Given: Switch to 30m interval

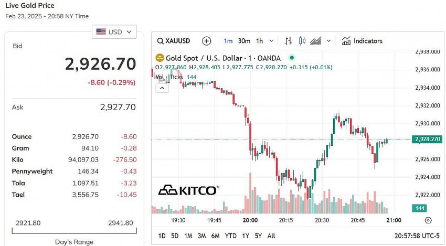Looking at the screenshot, I should tap(244, 41).
